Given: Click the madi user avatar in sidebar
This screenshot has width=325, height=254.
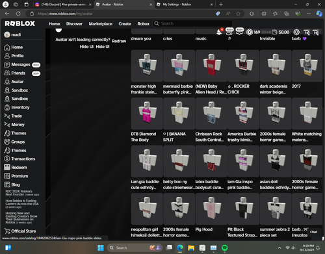Looking at the screenshot, I should point(7,34).
